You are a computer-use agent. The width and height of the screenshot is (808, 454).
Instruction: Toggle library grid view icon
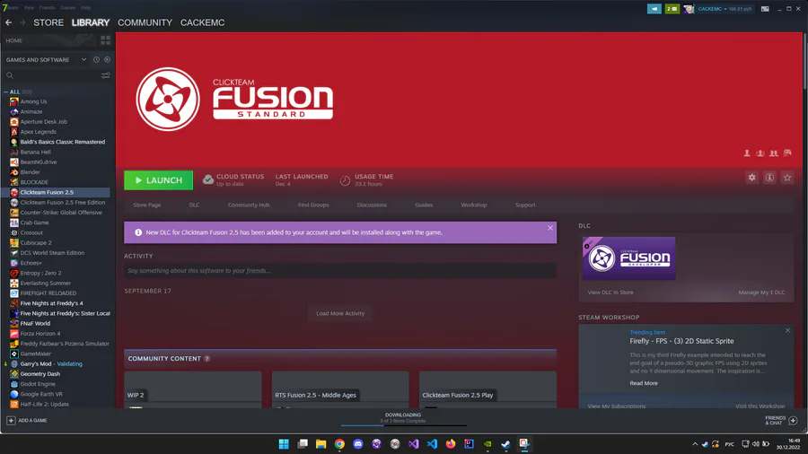coord(106,40)
